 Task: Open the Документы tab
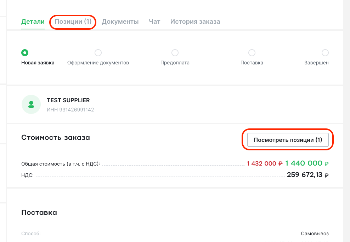pyautogui.click(x=120, y=22)
